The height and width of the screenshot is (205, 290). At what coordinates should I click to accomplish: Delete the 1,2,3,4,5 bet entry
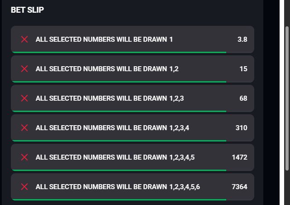point(24,157)
